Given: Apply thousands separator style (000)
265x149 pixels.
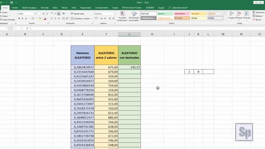Looking at the screenshot, I should click(105, 18).
